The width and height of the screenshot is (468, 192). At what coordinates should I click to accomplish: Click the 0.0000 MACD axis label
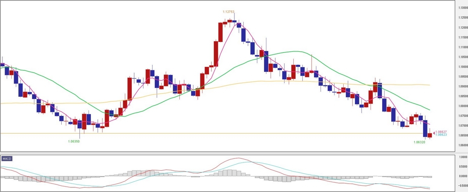464,176
